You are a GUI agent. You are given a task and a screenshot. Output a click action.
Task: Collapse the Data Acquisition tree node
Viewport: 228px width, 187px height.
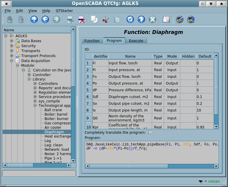click(12, 61)
